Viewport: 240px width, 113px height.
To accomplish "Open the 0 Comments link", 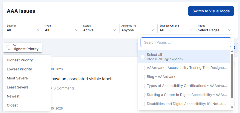I will 64,88.
